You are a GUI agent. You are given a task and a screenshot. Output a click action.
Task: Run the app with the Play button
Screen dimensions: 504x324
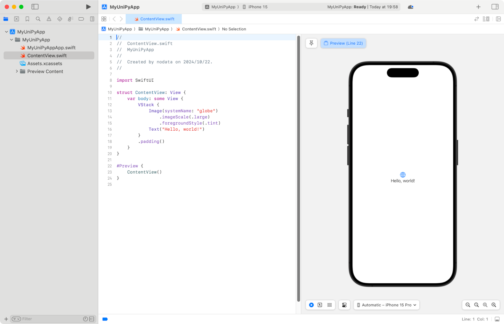pyautogui.click(x=88, y=7)
